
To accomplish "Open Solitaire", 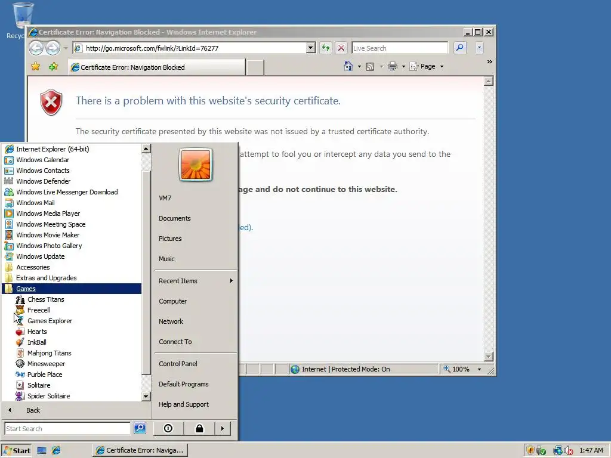I will [x=39, y=385].
